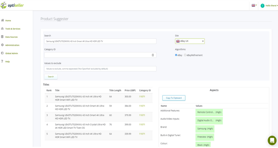Select the Crystal Ultra HD Tizen OS title

click(80, 126)
